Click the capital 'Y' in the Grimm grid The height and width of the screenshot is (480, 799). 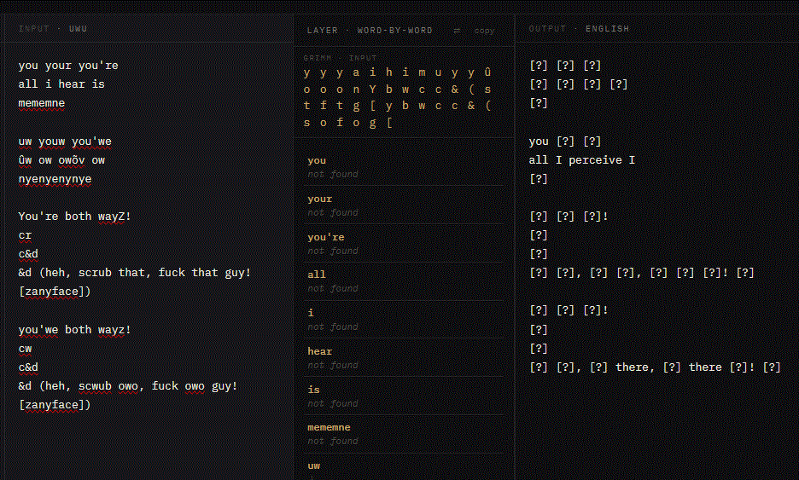[372, 89]
